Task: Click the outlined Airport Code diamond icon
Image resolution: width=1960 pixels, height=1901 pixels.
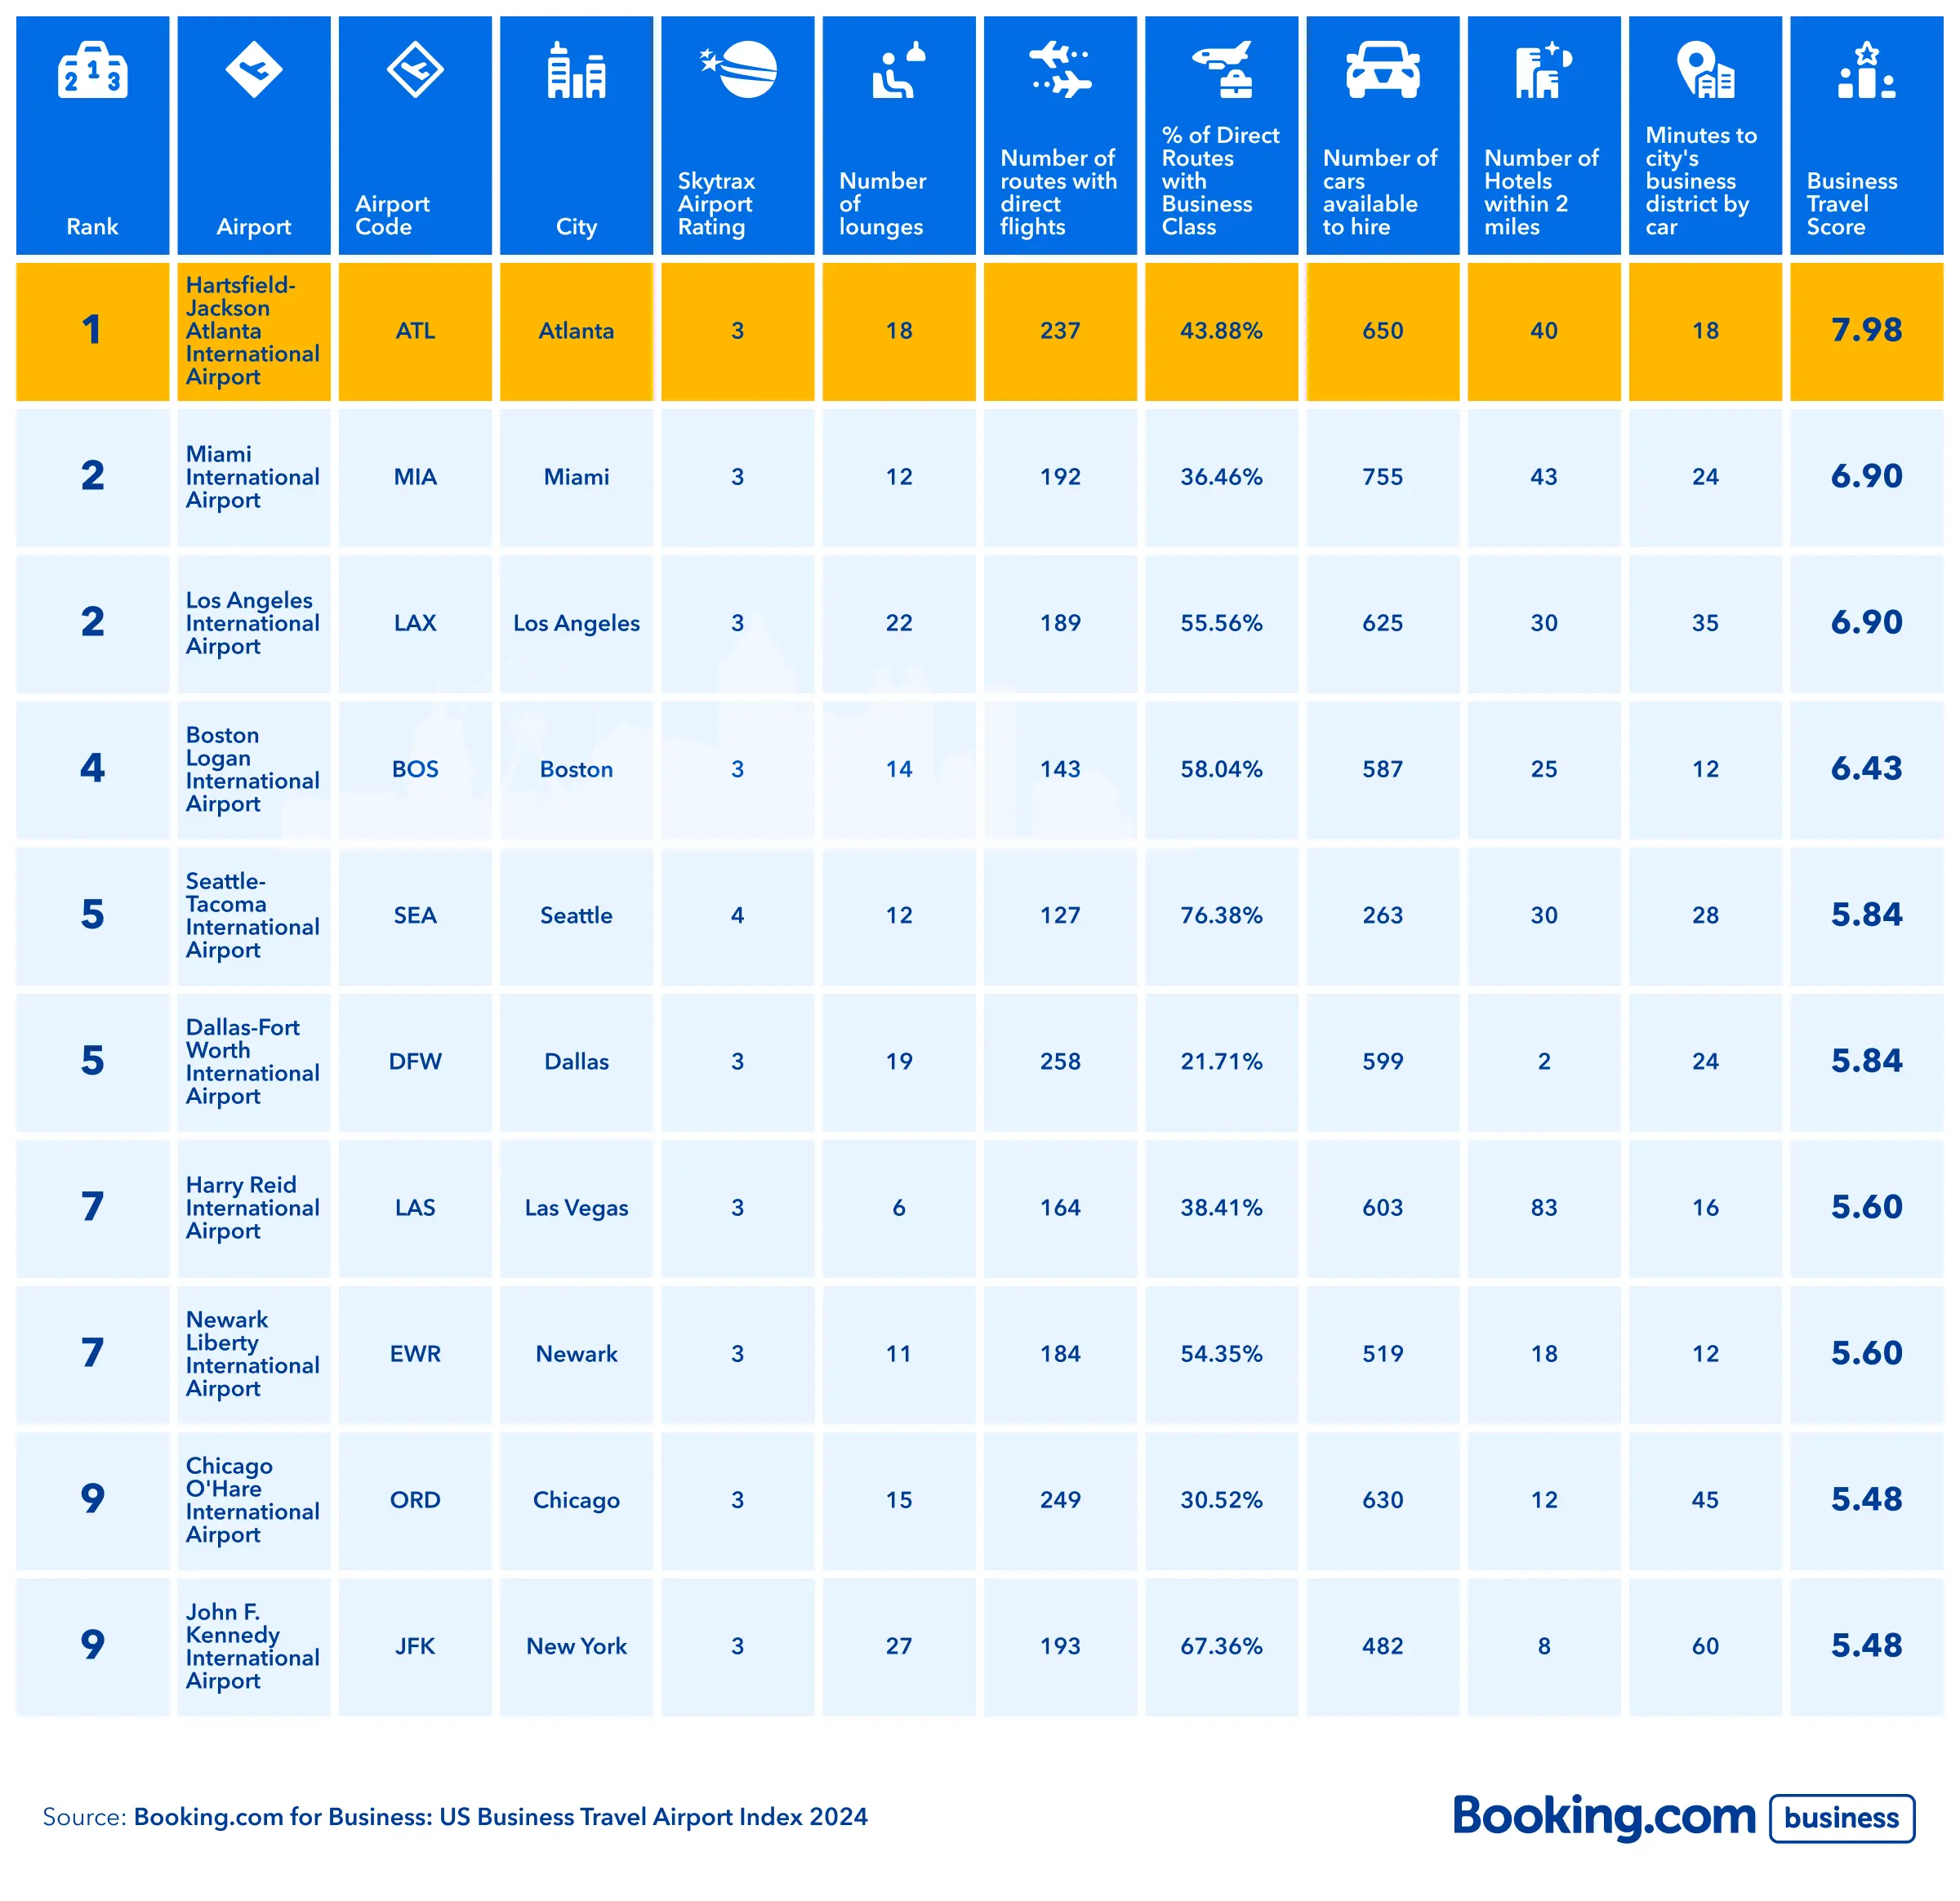Action: [x=415, y=70]
